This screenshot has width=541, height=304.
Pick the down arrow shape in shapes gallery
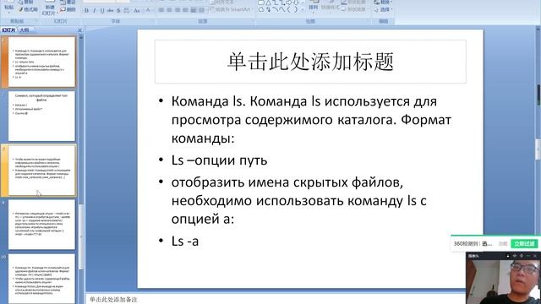coord(296,3)
